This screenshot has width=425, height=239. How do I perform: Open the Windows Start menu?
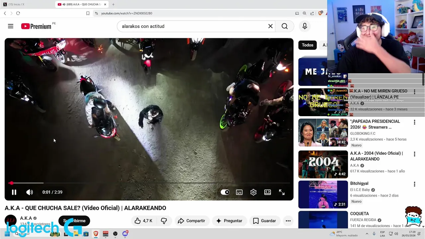(x=7, y=234)
